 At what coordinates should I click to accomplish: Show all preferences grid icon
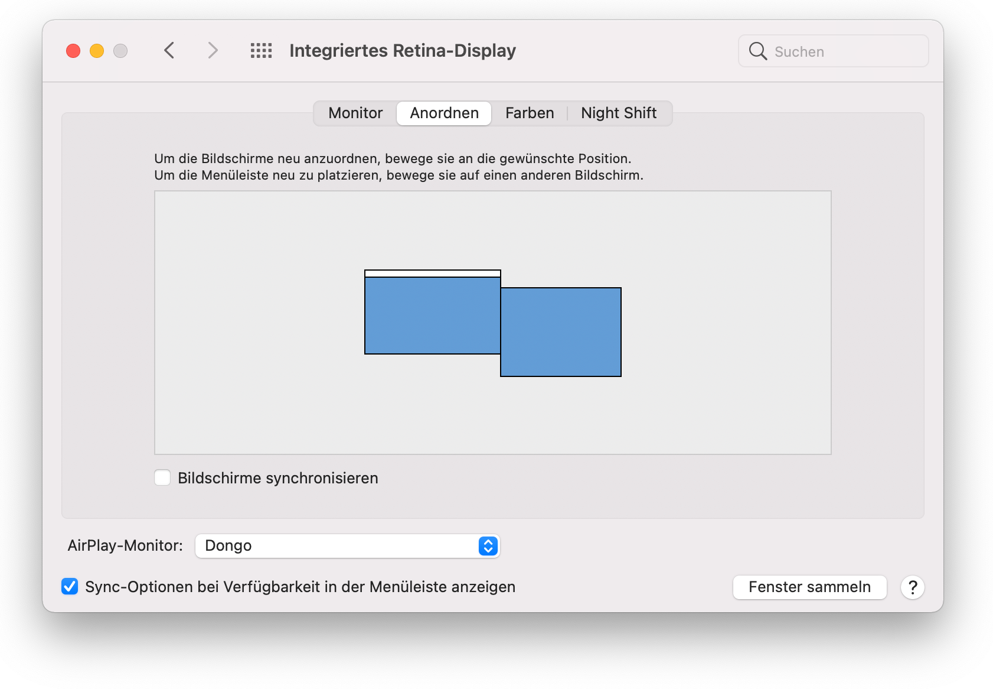[x=261, y=51]
